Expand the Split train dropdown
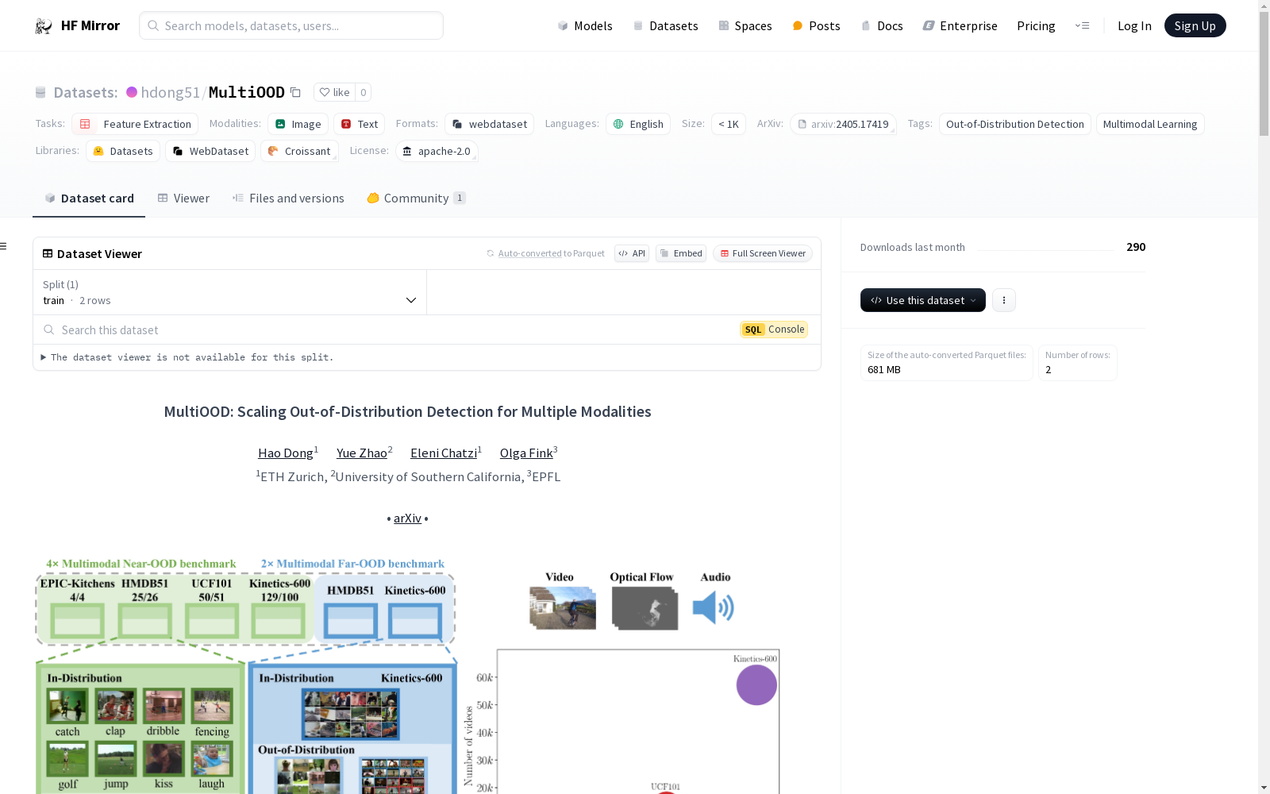The image size is (1270, 794). click(x=229, y=292)
